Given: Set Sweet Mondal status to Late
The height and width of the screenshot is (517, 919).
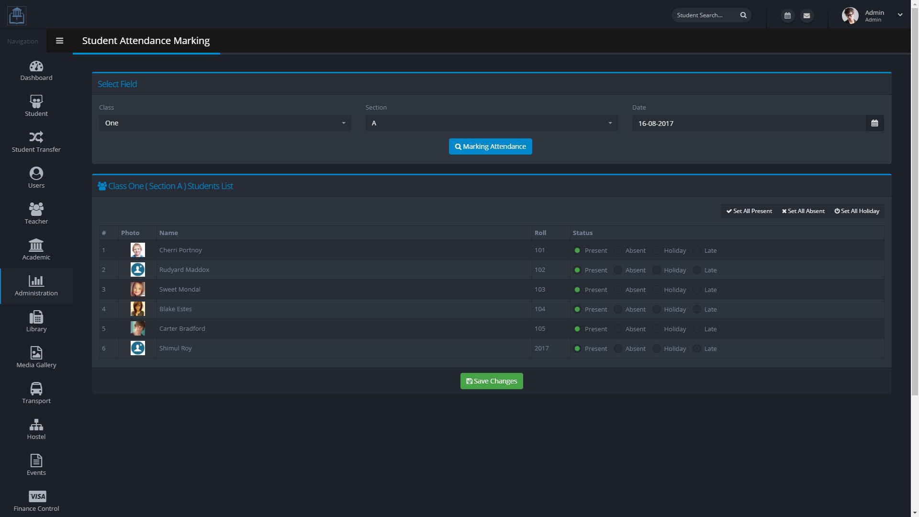Looking at the screenshot, I should 697,290.
